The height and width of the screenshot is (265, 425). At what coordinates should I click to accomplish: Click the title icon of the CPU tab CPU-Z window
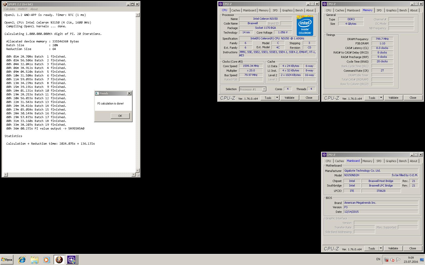tap(220, 4)
